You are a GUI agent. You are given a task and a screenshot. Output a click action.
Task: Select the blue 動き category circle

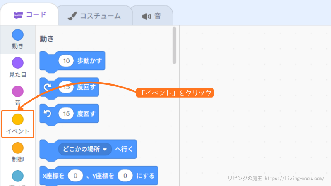[17, 35]
